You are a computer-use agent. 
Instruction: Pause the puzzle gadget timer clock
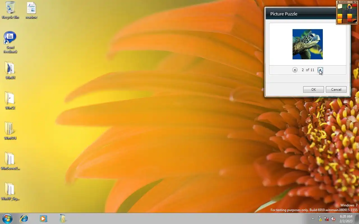(338, 2)
